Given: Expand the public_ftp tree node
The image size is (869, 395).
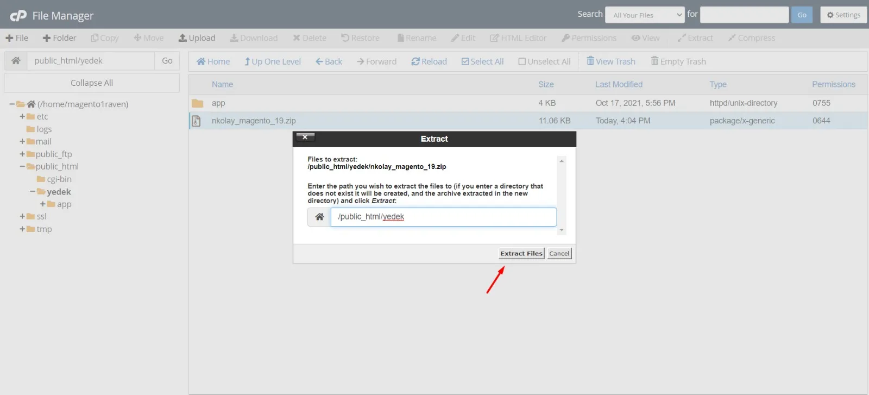Looking at the screenshot, I should tap(22, 154).
